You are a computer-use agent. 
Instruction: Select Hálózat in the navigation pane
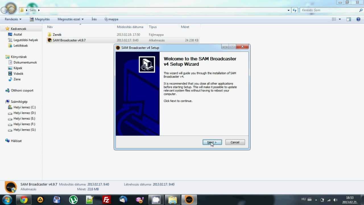[x=16, y=141]
